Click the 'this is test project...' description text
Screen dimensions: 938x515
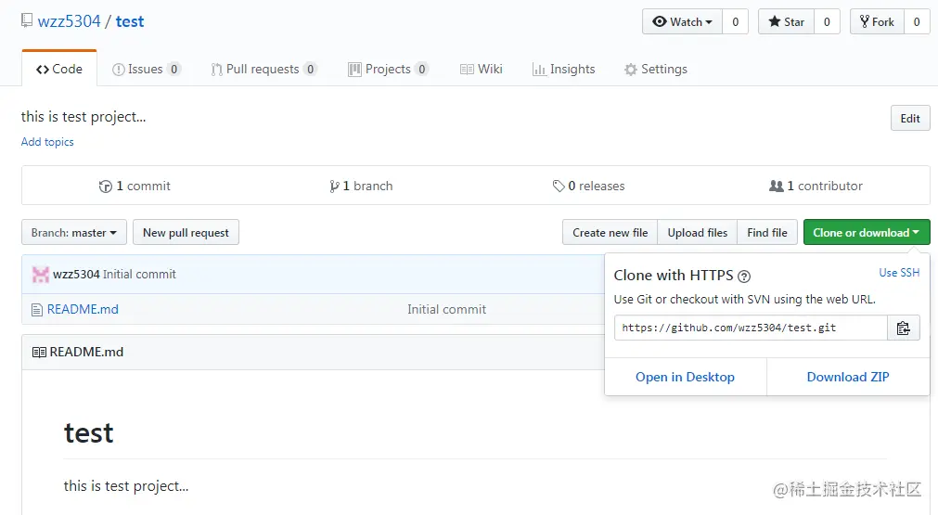(x=84, y=117)
